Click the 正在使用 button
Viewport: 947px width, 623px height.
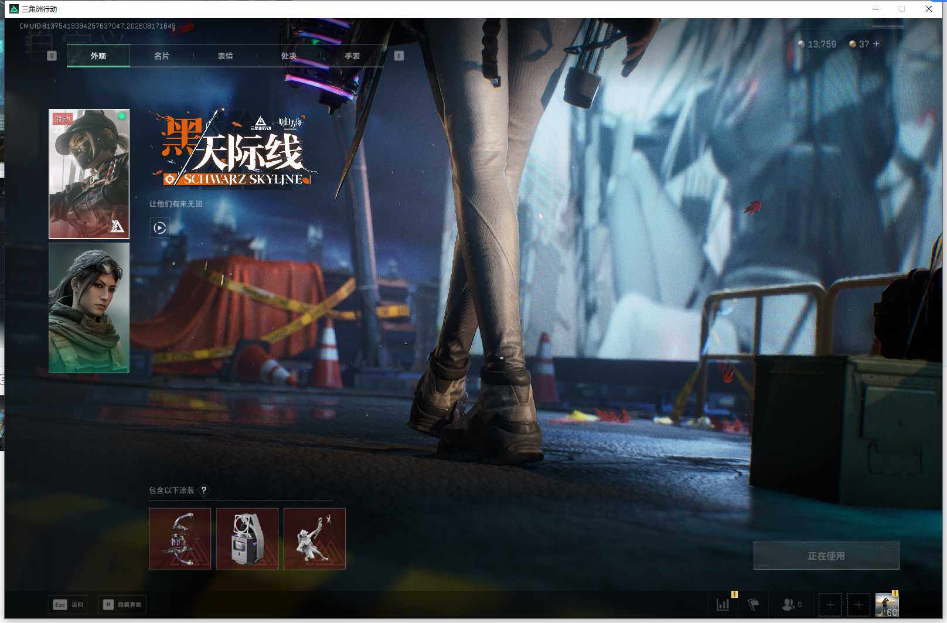[826, 556]
